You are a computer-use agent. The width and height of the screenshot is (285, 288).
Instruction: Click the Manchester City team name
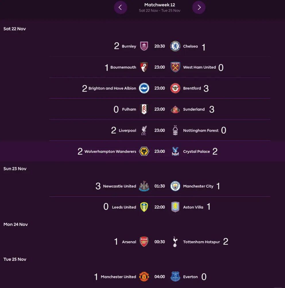point(198,186)
